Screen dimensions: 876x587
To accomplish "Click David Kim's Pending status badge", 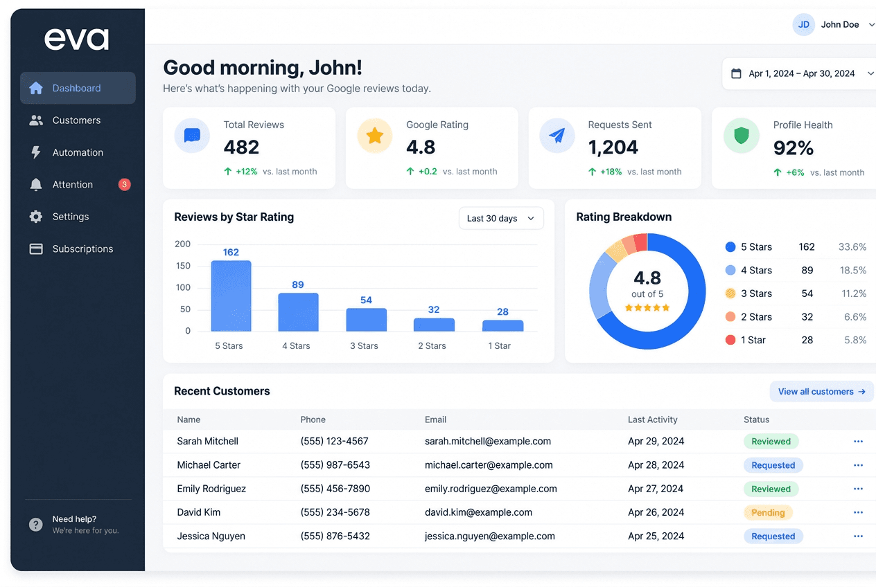I will click(768, 513).
